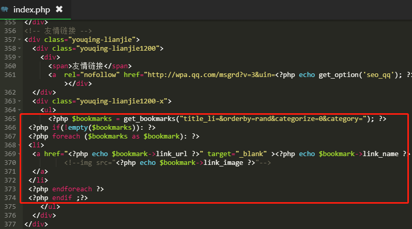
Task: Close the index.php tab
Action: 59,9
